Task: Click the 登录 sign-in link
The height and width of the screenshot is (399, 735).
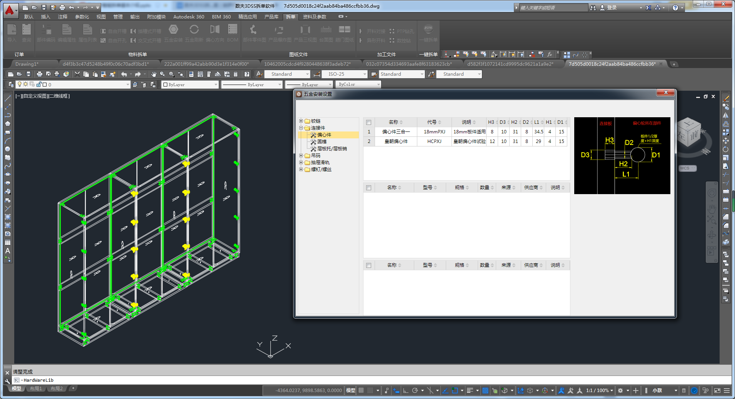Action: [x=612, y=8]
